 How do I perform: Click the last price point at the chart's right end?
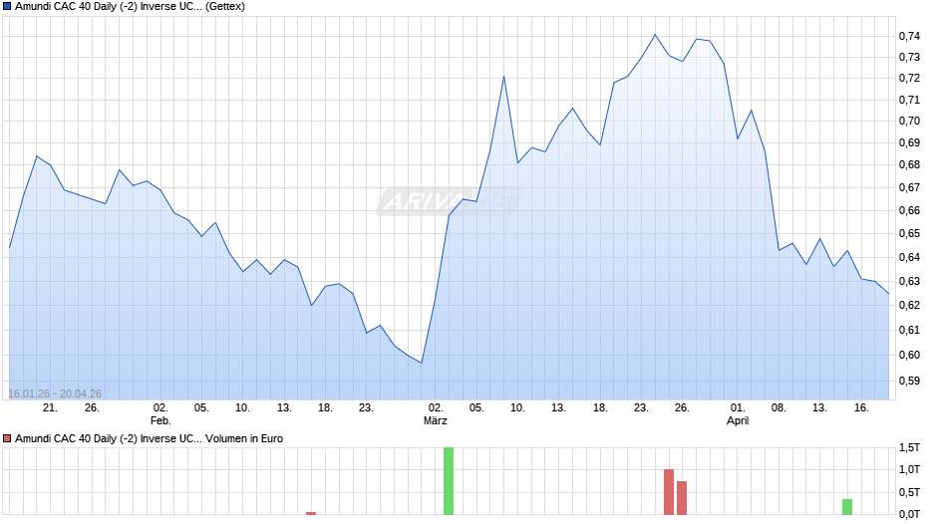click(x=888, y=293)
